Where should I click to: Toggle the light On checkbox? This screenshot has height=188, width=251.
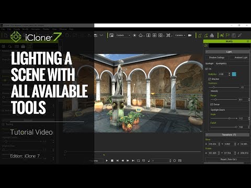(x=207, y=69)
